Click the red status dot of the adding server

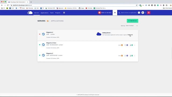[40, 34]
